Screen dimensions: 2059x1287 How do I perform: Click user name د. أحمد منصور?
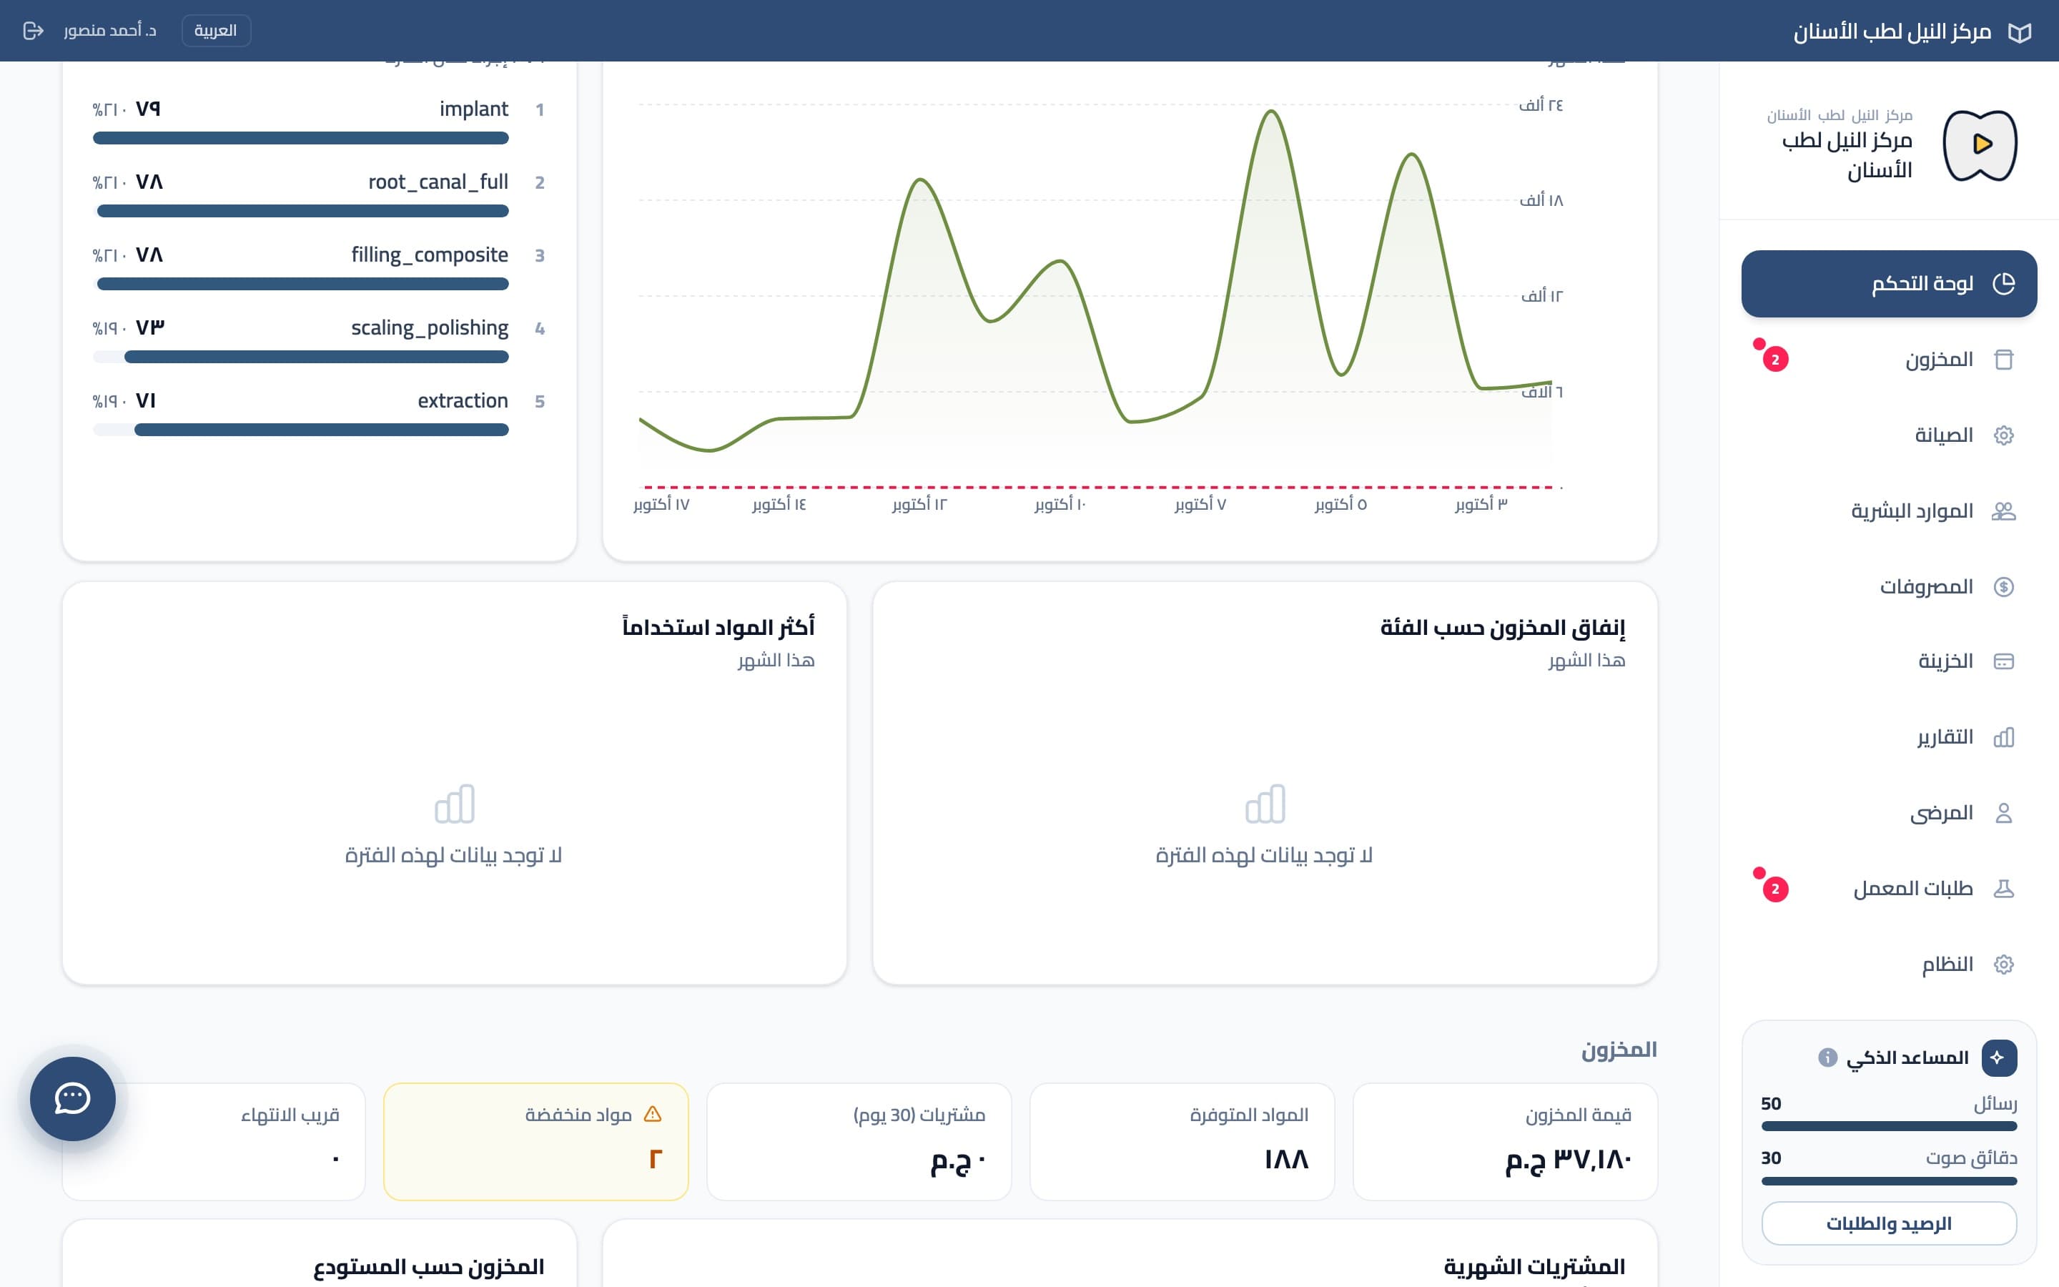(110, 31)
